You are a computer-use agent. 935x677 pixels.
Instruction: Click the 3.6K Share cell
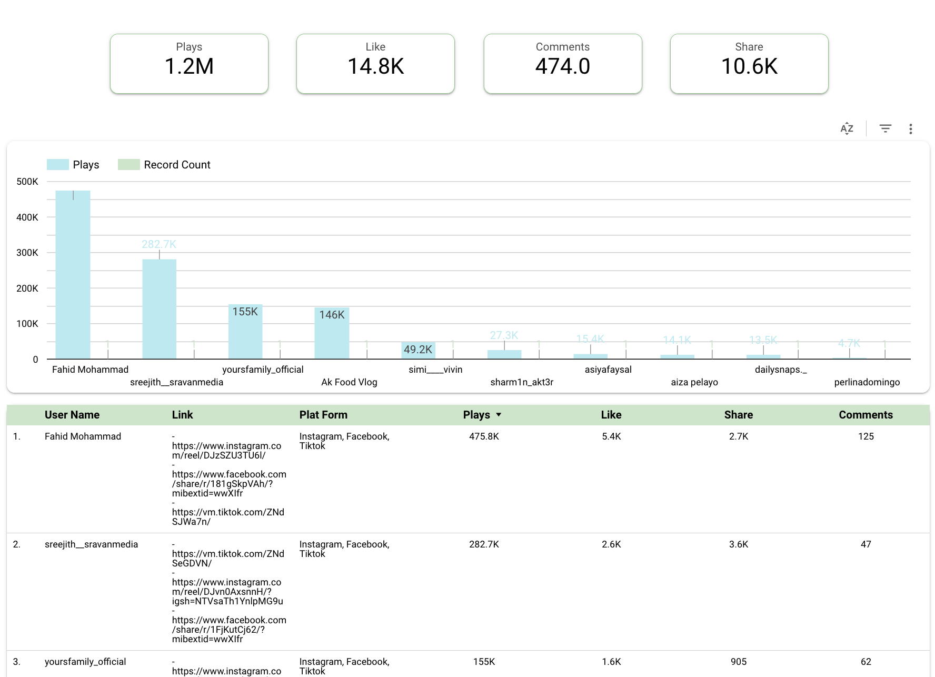tap(739, 544)
